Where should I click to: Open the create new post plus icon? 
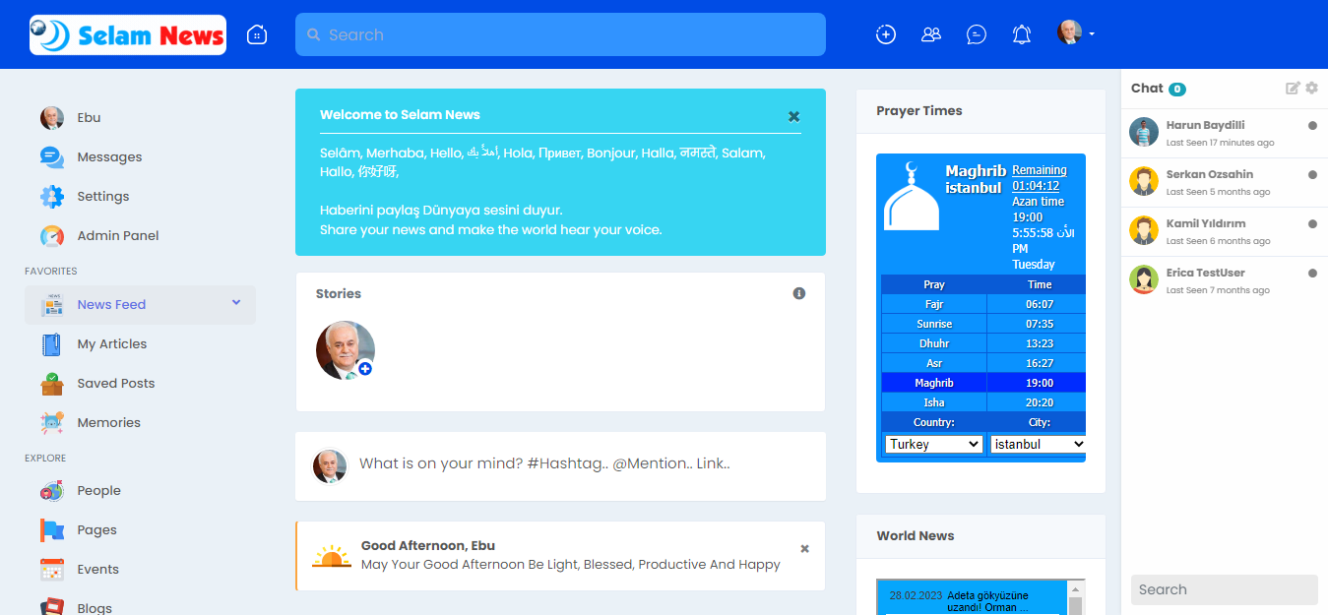pyautogui.click(x=885, y=34)
